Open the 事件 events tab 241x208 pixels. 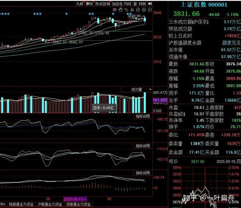pos(89,4)
